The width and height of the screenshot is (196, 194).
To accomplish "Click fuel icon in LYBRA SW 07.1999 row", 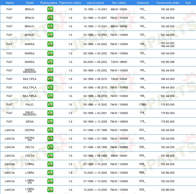I will click(50, 181).
